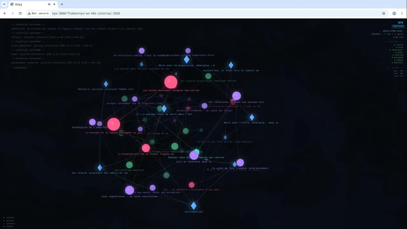Select the kubeai service entry
Viewport: 407px width, 229px height.
(399, 60)
